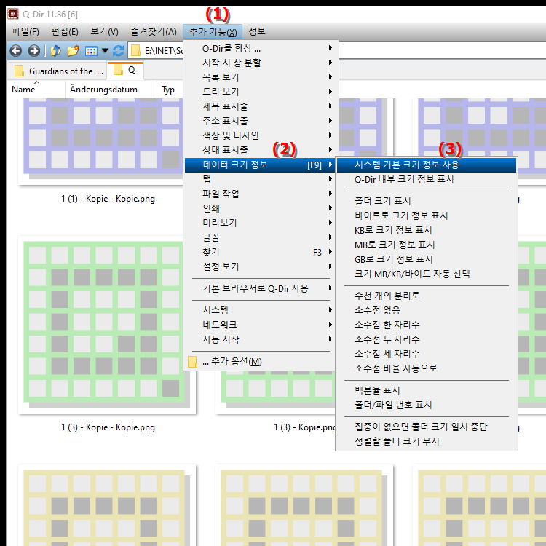Select 소수점 없음 option
Image resolution: width=546 pixels, height=546 pixels.
coord(426,310)
